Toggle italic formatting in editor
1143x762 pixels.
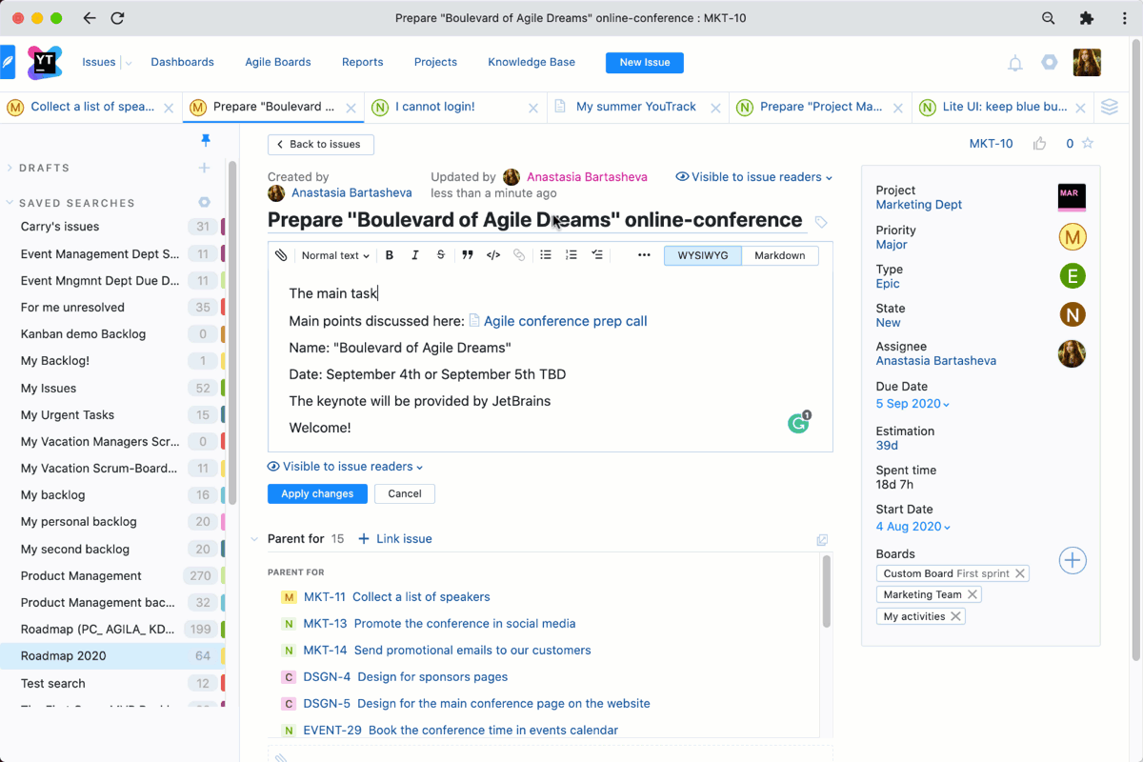point(414,255)
